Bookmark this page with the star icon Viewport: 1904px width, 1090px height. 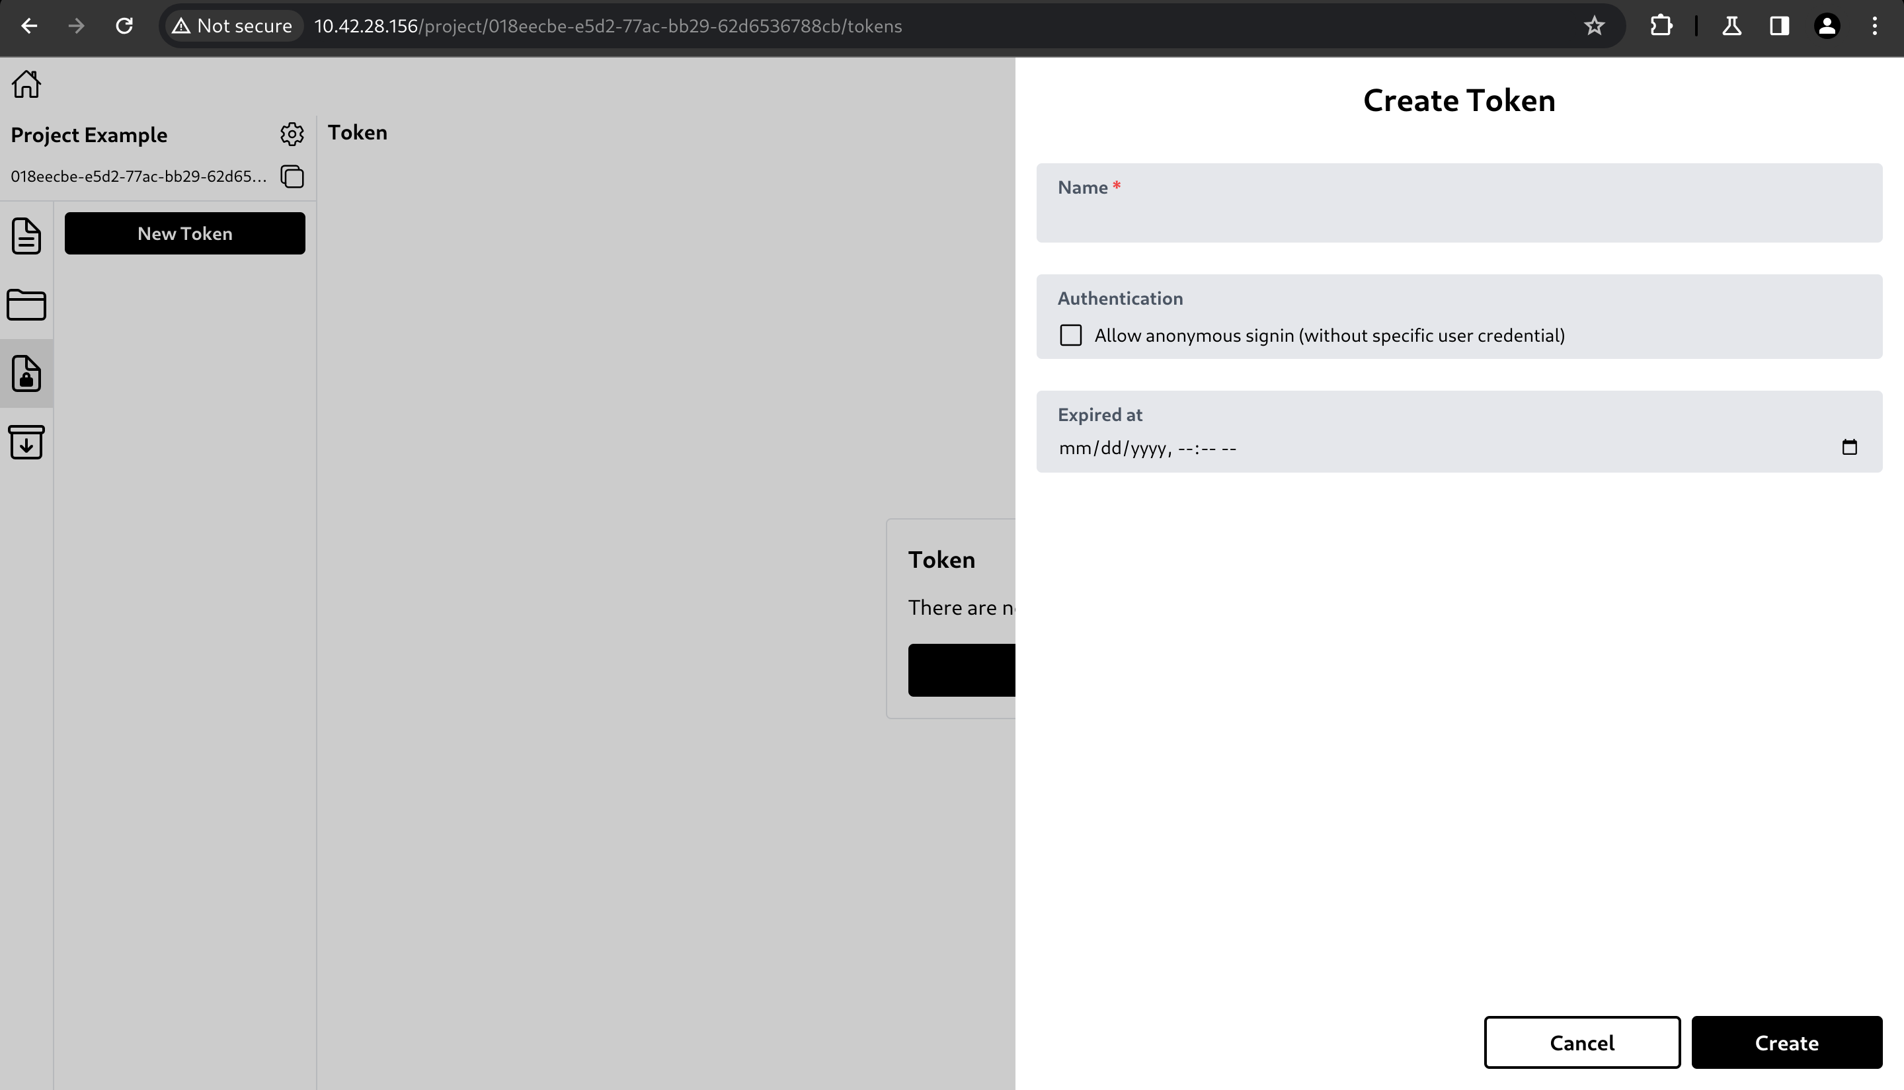[x=1595, y=26]
